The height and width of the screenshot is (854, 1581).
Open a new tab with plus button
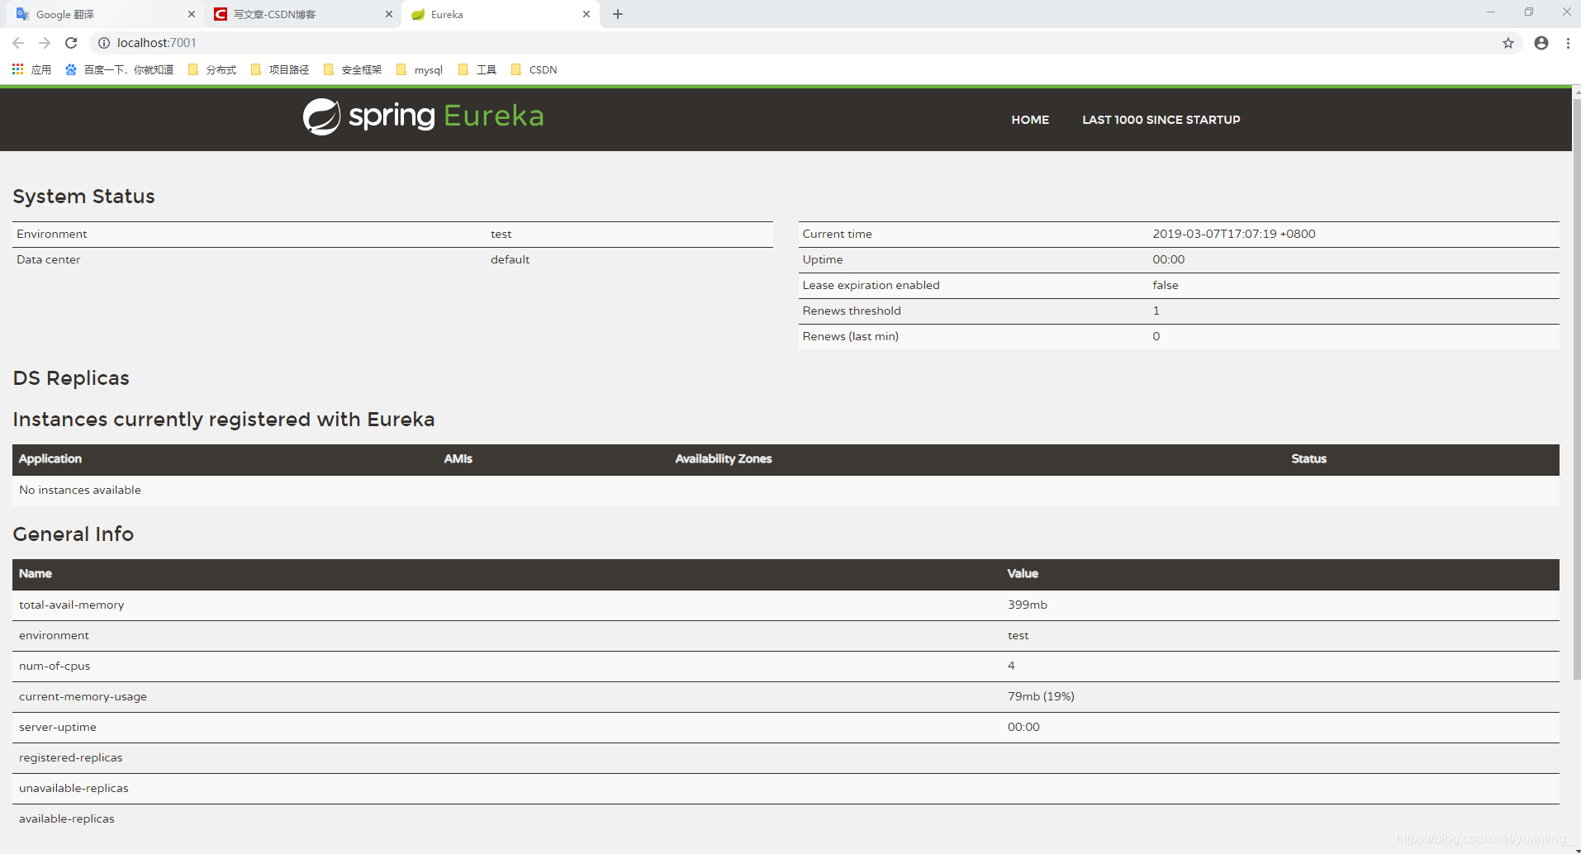tap(618, 14)
